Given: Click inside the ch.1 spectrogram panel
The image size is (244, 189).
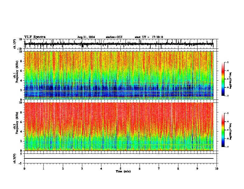Looking at the screenshot, I should click(x=119, y=75).
